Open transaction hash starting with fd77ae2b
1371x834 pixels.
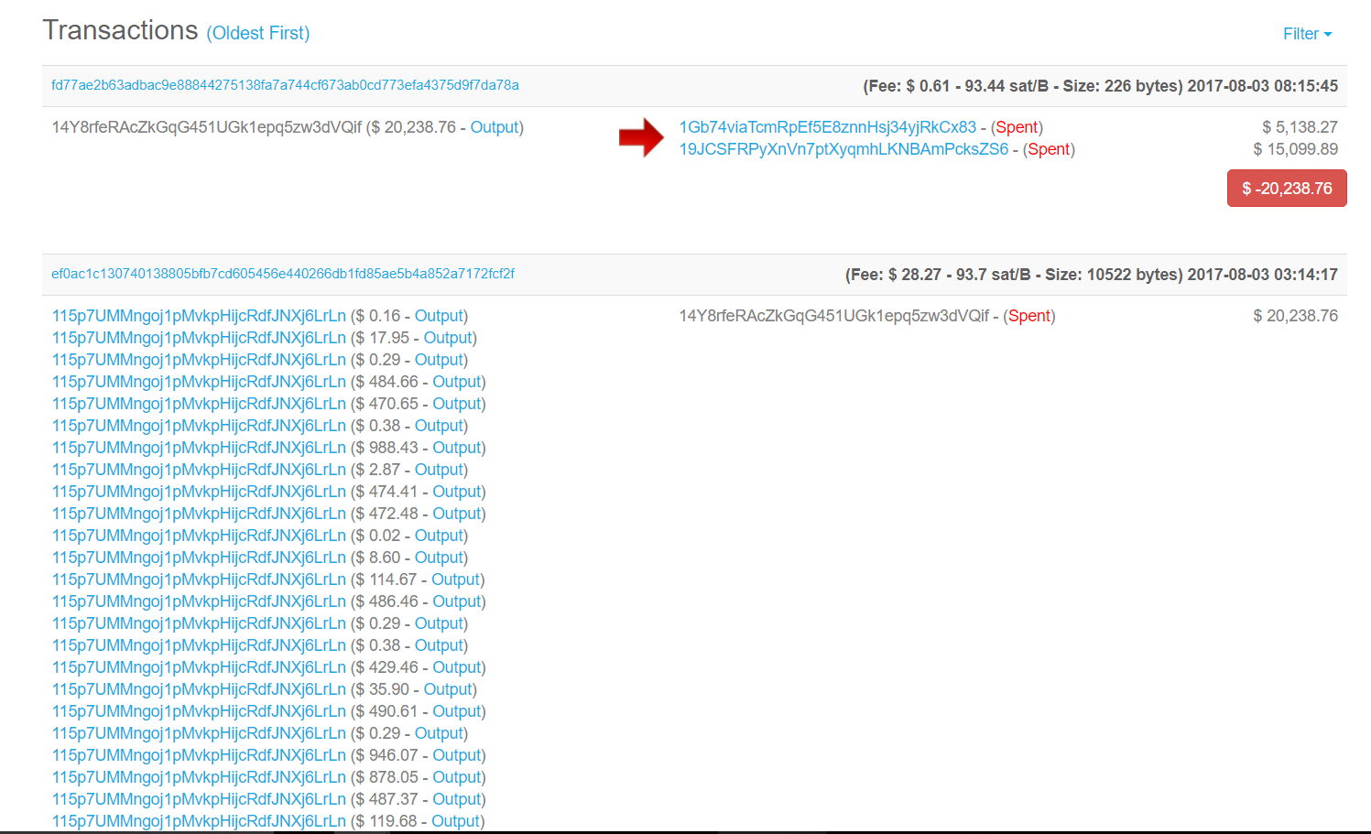click(285, 85)
